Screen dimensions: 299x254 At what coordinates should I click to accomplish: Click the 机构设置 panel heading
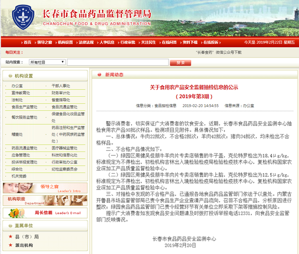24,76
